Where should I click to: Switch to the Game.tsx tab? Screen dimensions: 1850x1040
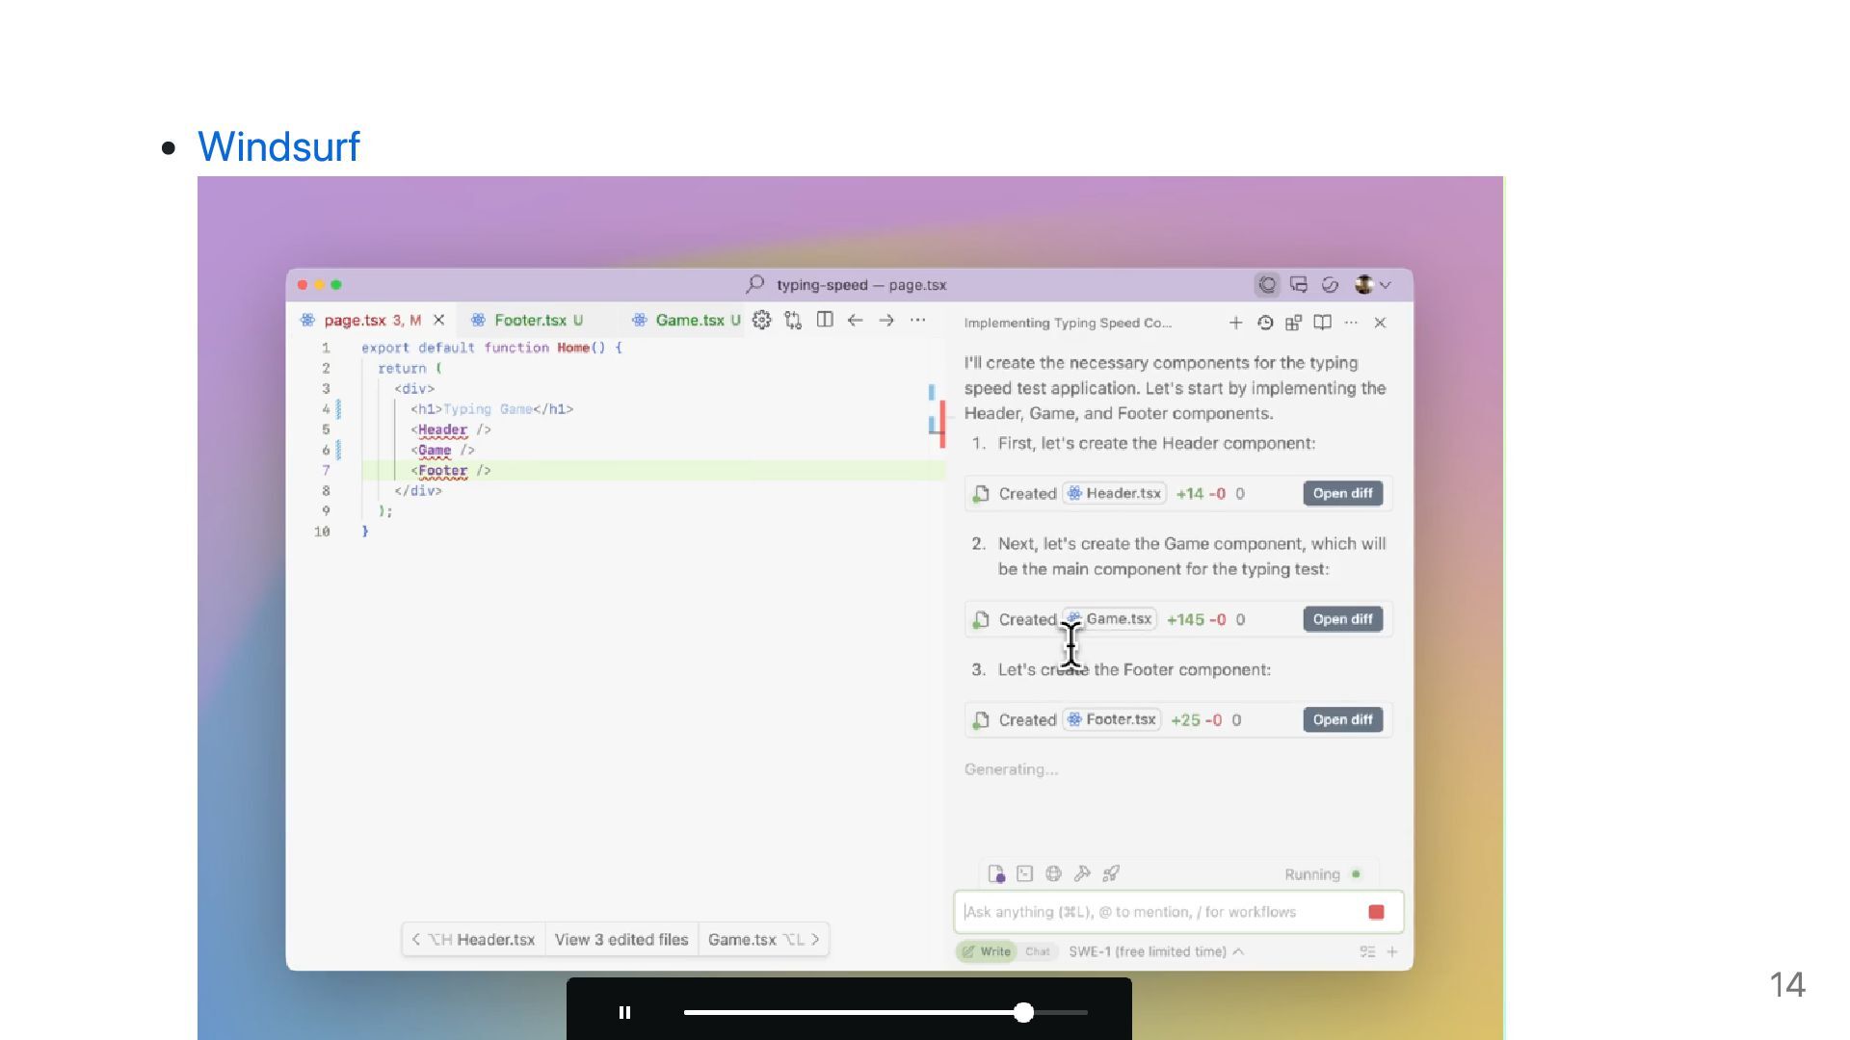(689, 320)
